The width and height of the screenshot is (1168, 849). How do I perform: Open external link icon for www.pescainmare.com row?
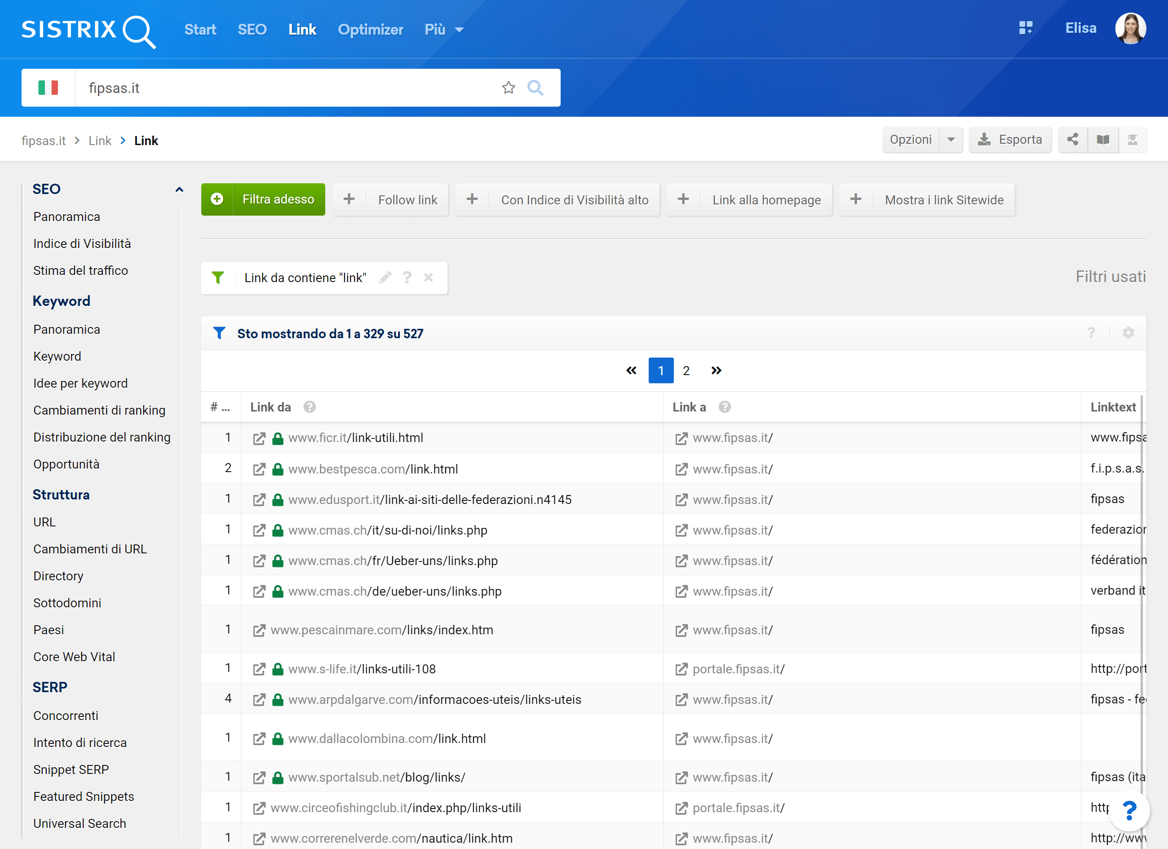click(259, 630)
